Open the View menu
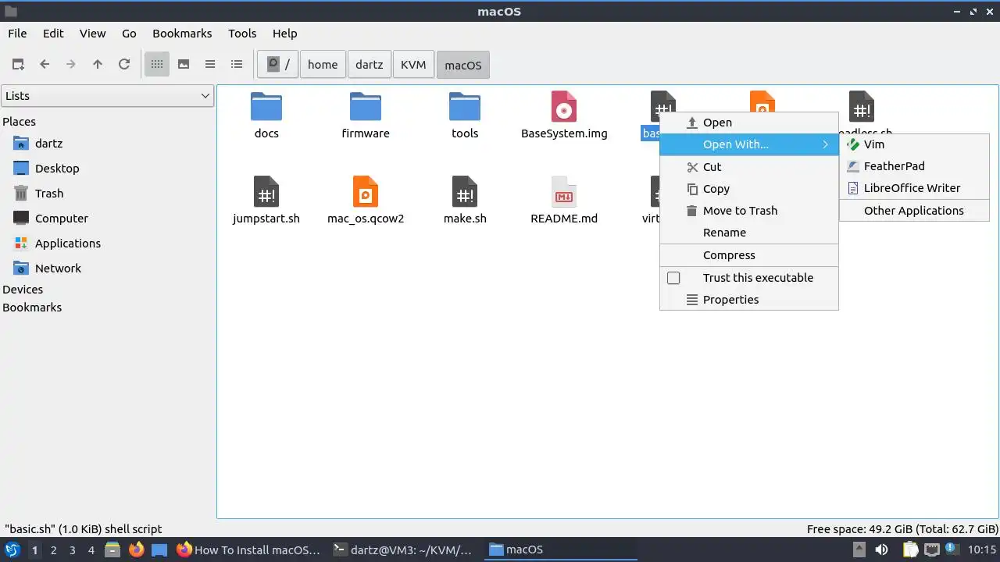This screenshot has width=1000, height=562. point(92,34)
